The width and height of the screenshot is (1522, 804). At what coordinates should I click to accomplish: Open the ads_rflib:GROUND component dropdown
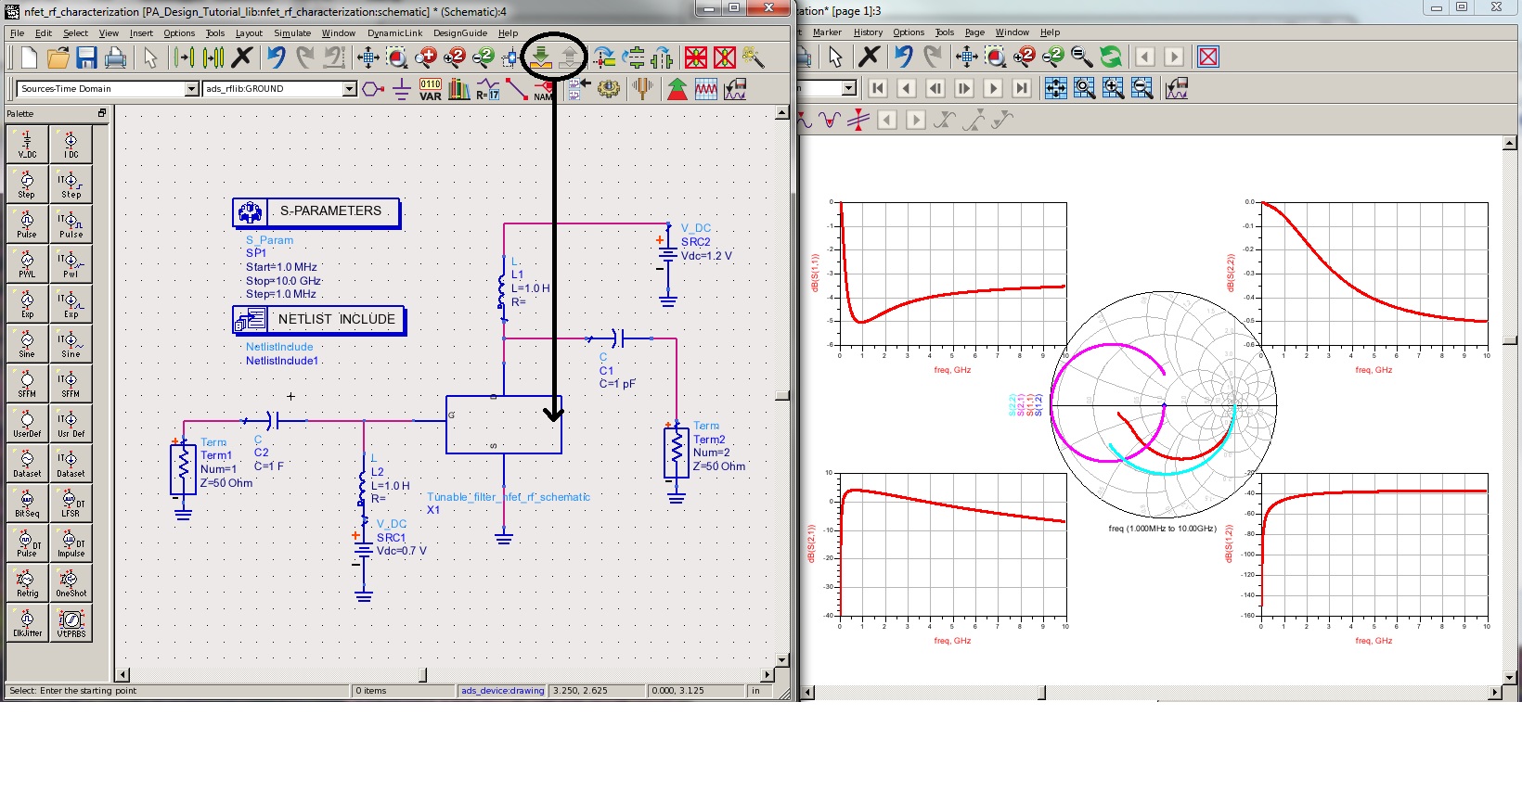pyautogui.click(x=350, y=89)
